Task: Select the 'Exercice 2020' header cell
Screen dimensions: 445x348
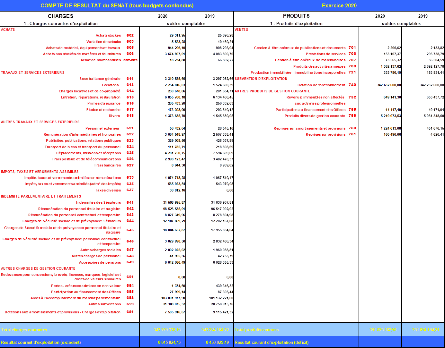Action: pyautogui.click(x=339, y=6)
